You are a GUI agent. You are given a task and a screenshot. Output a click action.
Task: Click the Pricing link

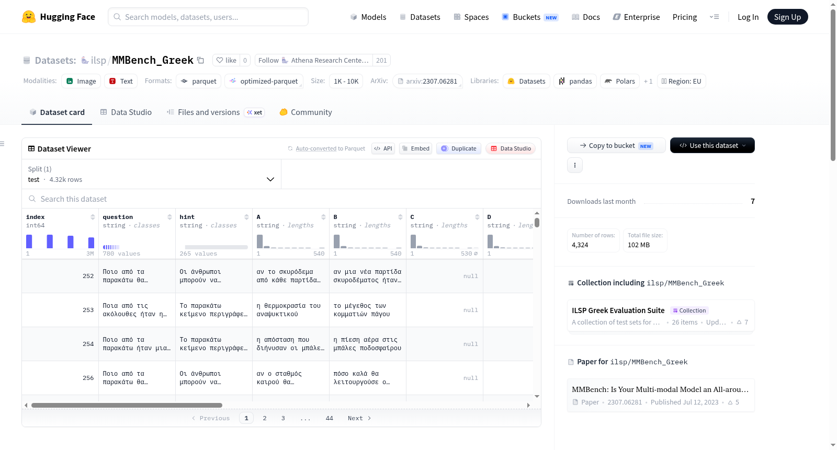(x=684, y=17)
